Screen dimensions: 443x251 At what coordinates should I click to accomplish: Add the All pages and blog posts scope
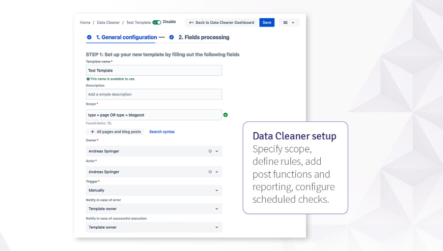tap(116, 132)
